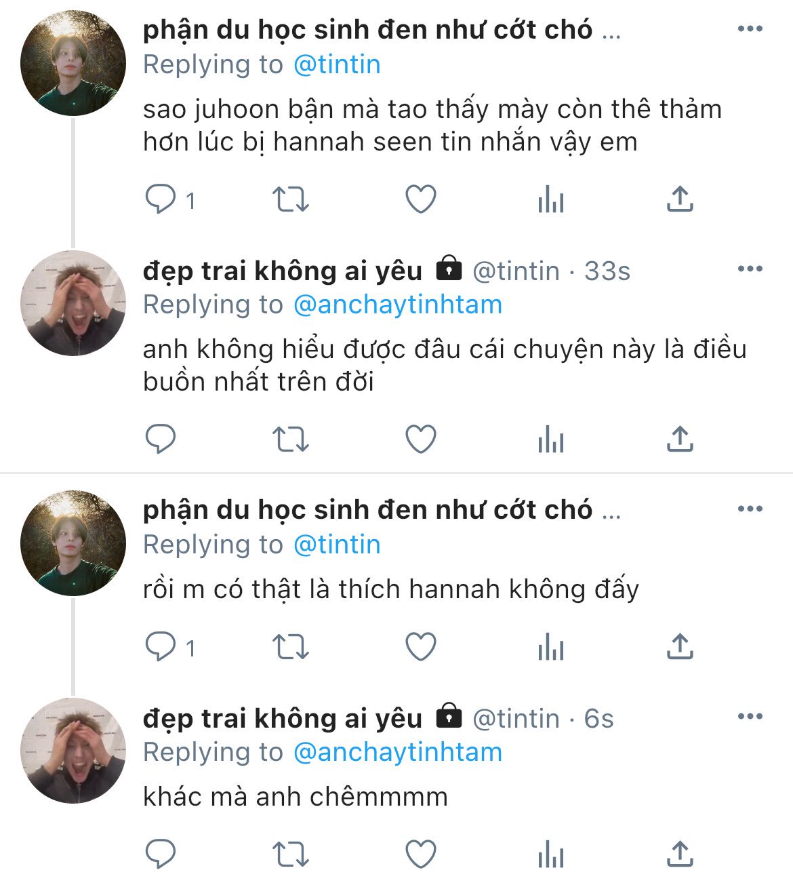Open "đẹp trai không ai yêu" 6s profile name
Viewport: 793px width, 885px height.
[283, 718]
